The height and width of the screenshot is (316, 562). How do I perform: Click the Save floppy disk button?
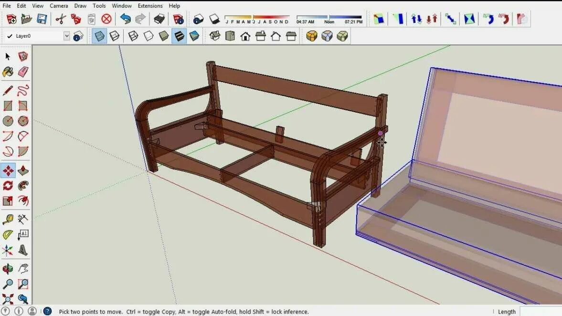(x=42, y=19)
